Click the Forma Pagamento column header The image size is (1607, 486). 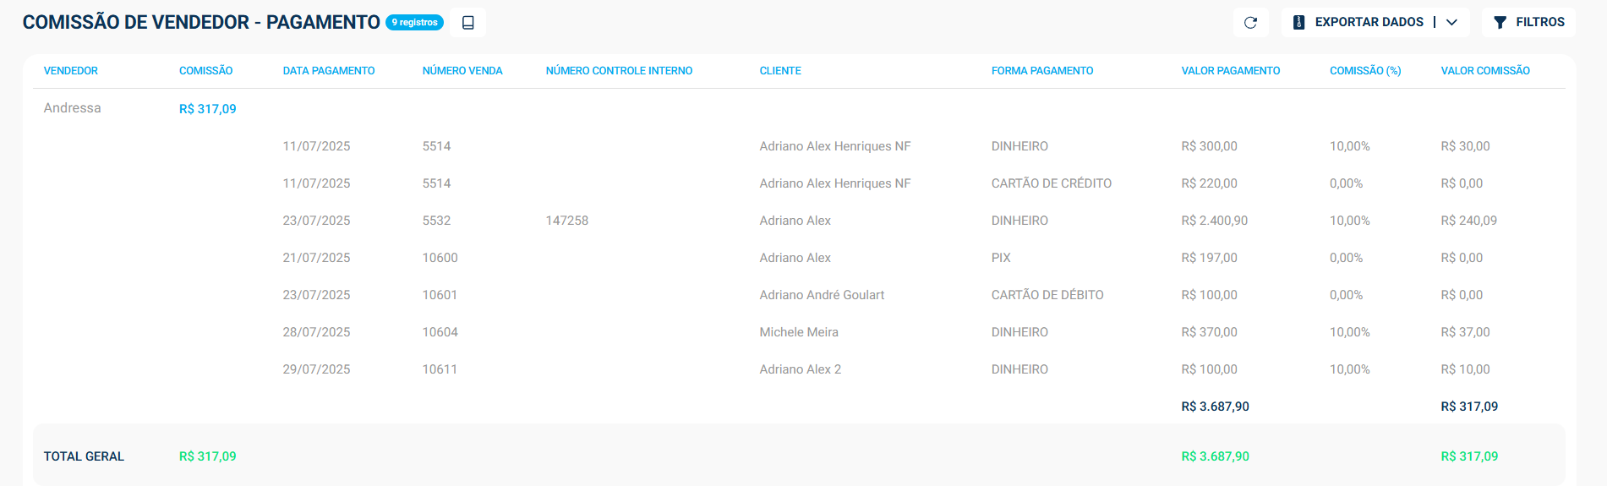coord(1042,71)
